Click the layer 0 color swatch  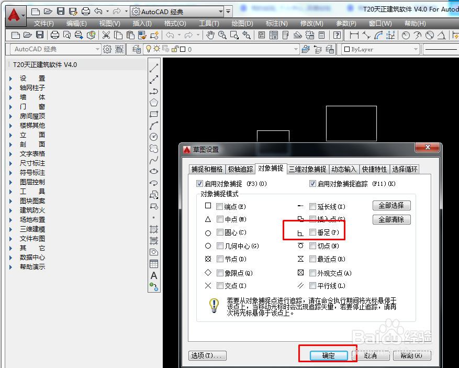click(183, 49)
